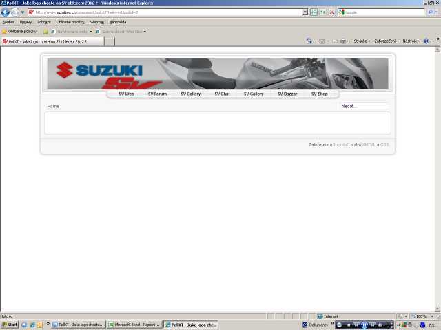
Task: Click the Windows Start button
Action: pyautogui.click(x=10, y=324)
